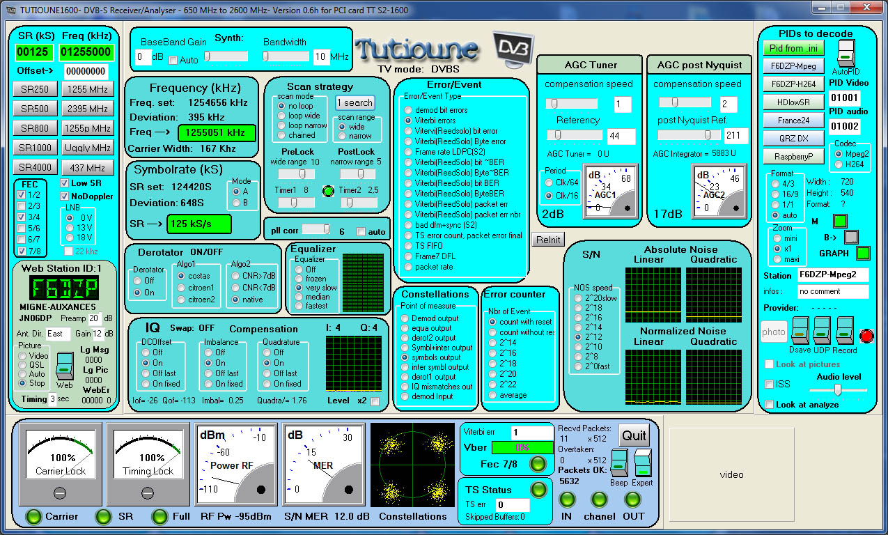888x535 pixels.
Task: Flip the Expert mode switch
Action: coord(641,464)
